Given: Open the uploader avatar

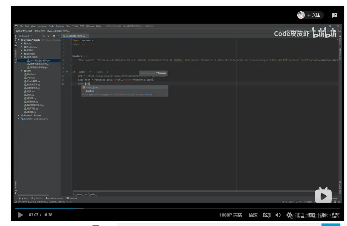Looking at the screenshot, I should click(301, 15).
